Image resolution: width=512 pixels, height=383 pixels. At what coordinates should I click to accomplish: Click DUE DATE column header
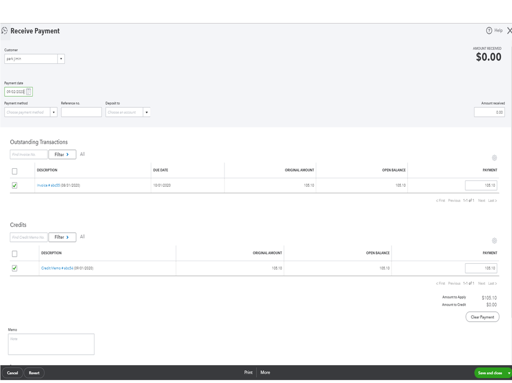tap(160, 170)
